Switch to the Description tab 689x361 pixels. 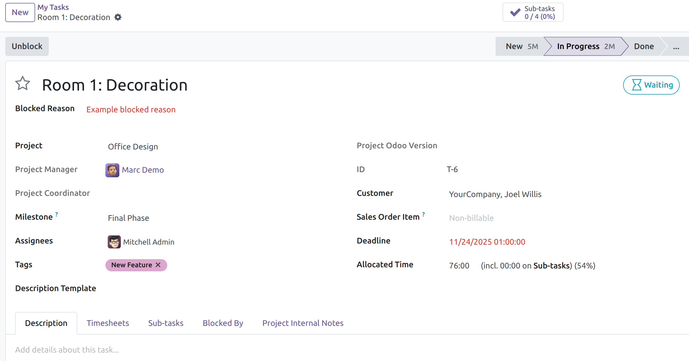coord(46,323)
